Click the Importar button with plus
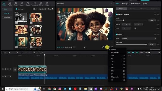Screen dimensions: 162x91 pos(20,9)
